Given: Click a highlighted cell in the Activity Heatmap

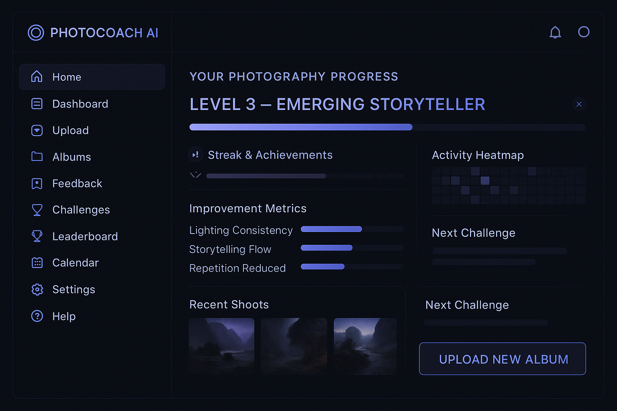Looking at the screenshot, I should click(x=485, y=181).
